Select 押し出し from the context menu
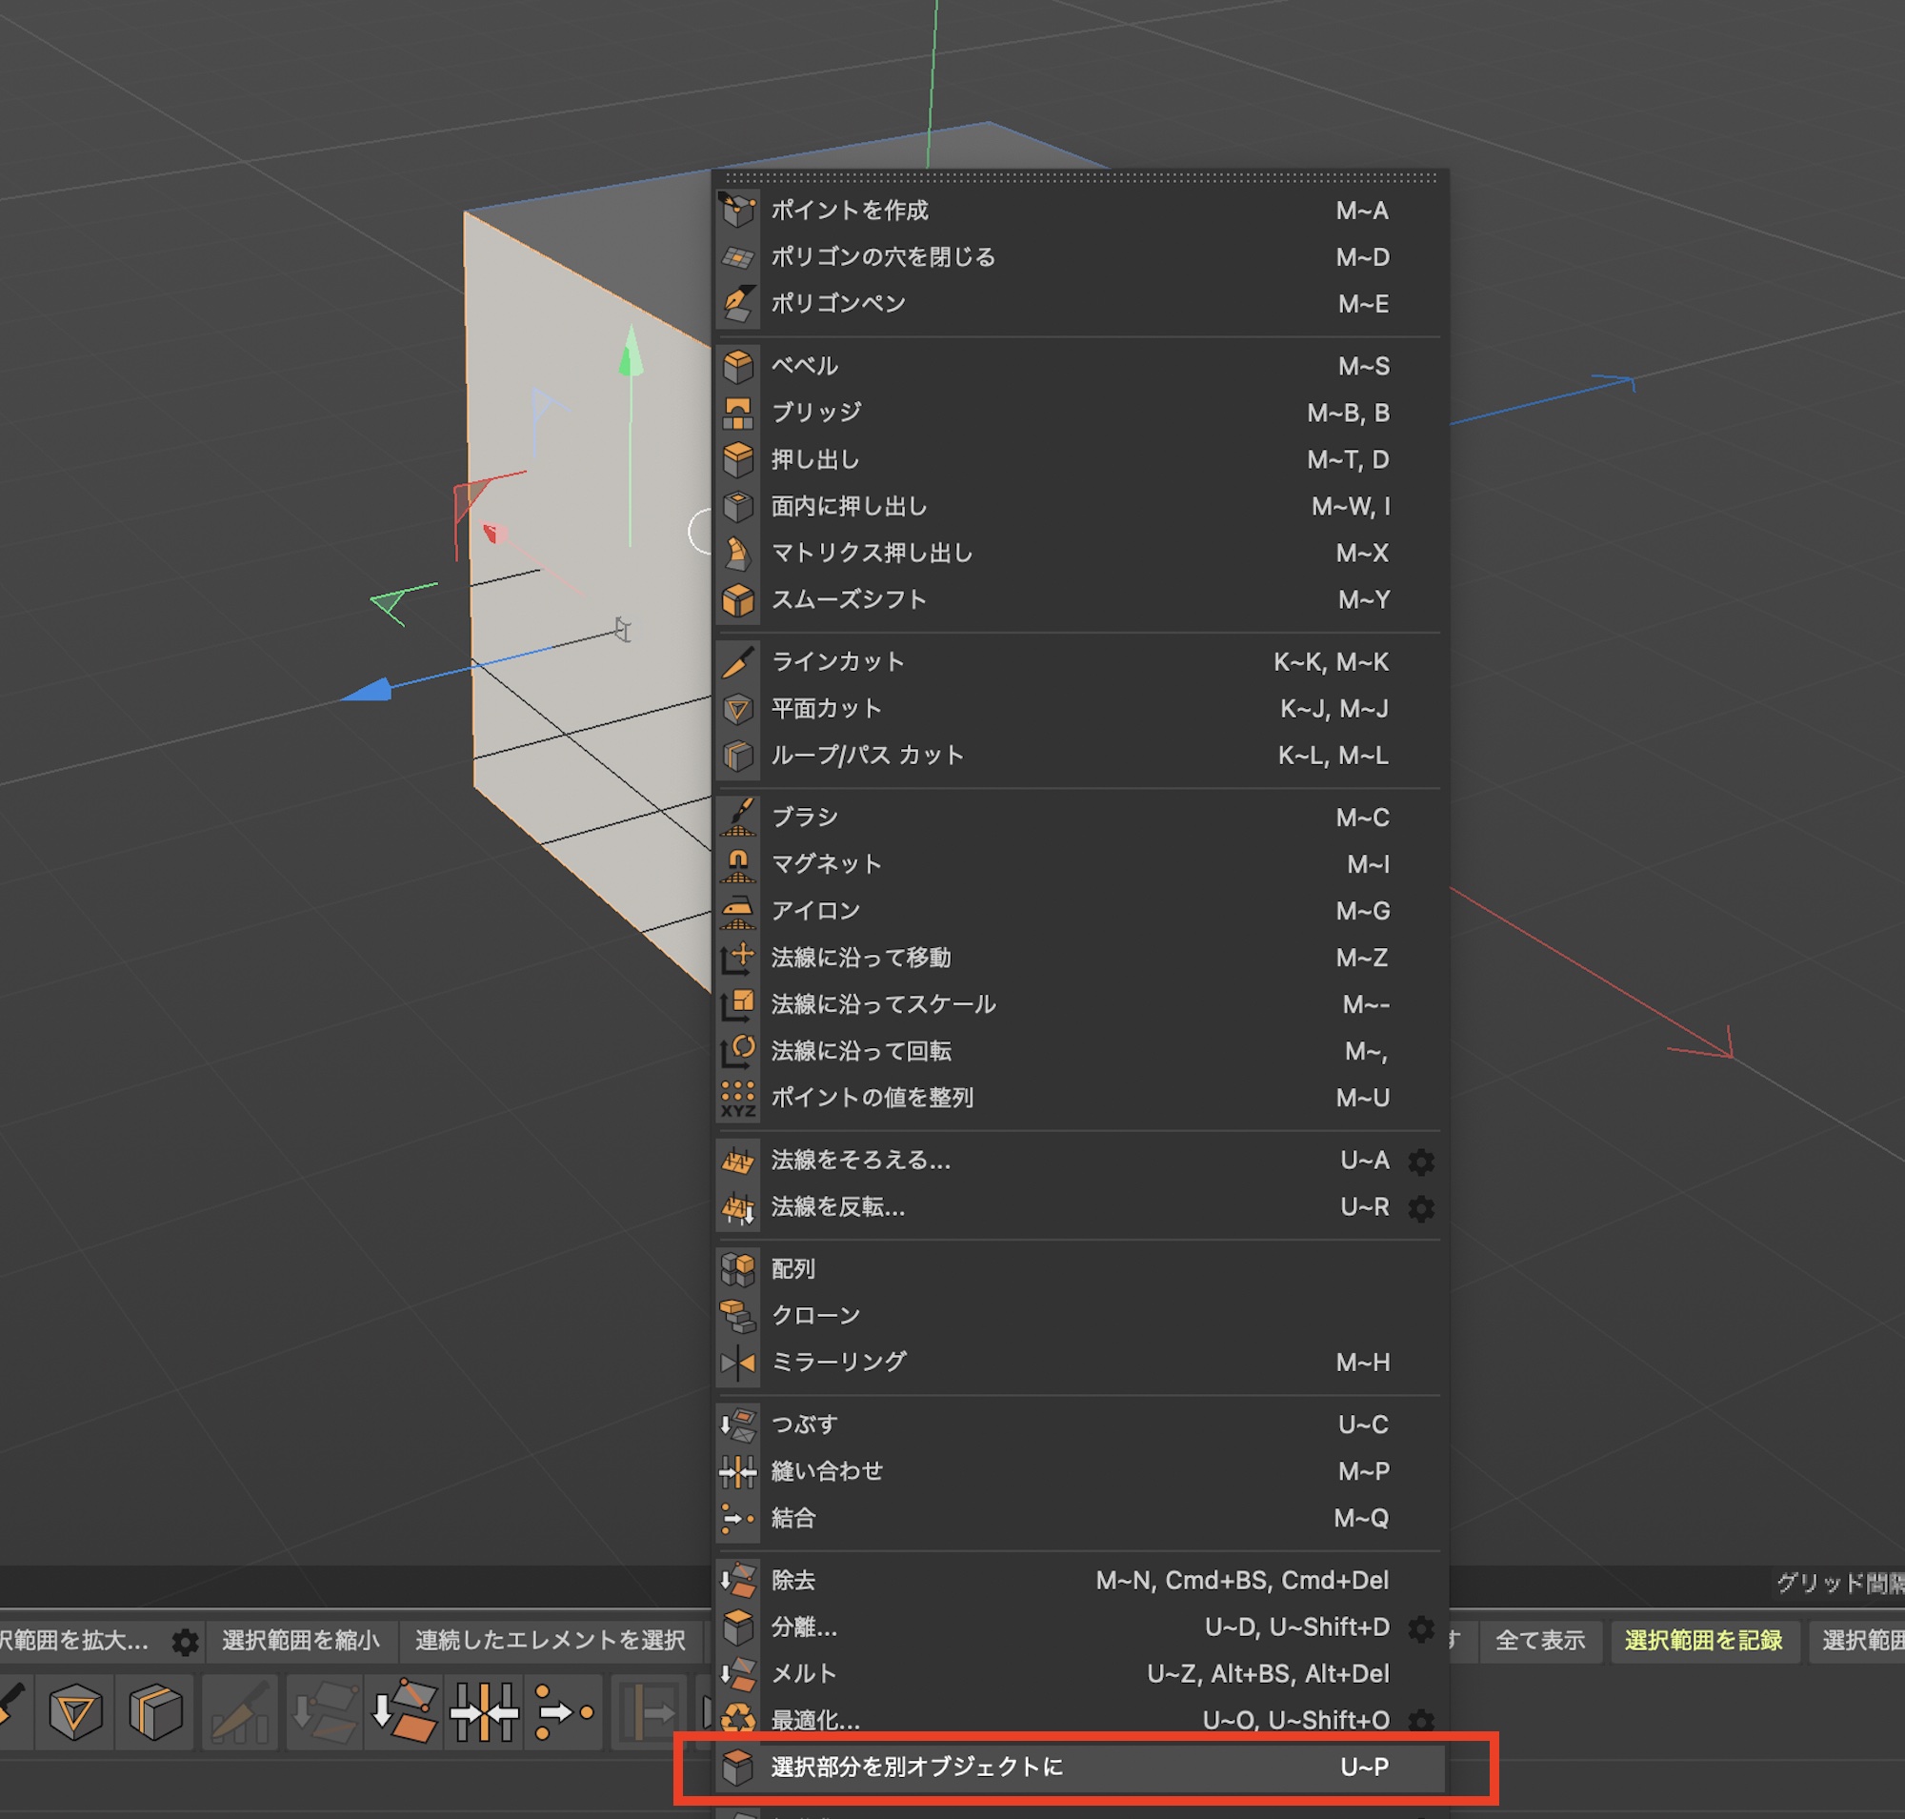Image resolution: width=1905 pixels, height=1819 pixels. [814, 459]
